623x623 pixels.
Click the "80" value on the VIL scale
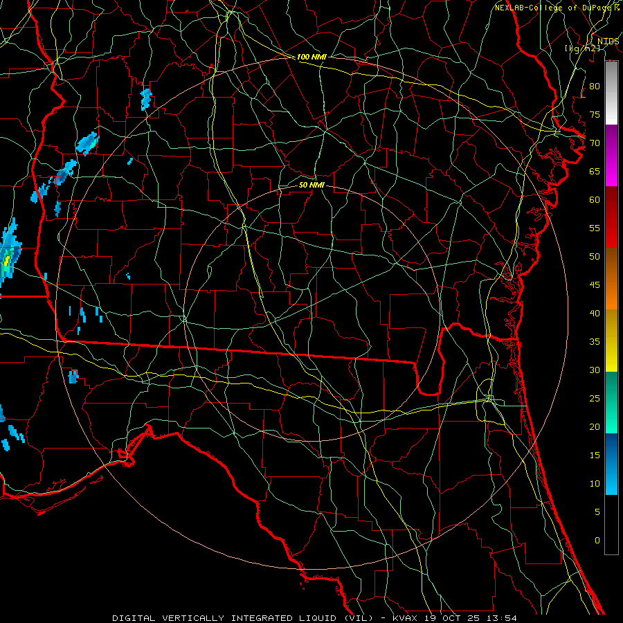(595, 87)
